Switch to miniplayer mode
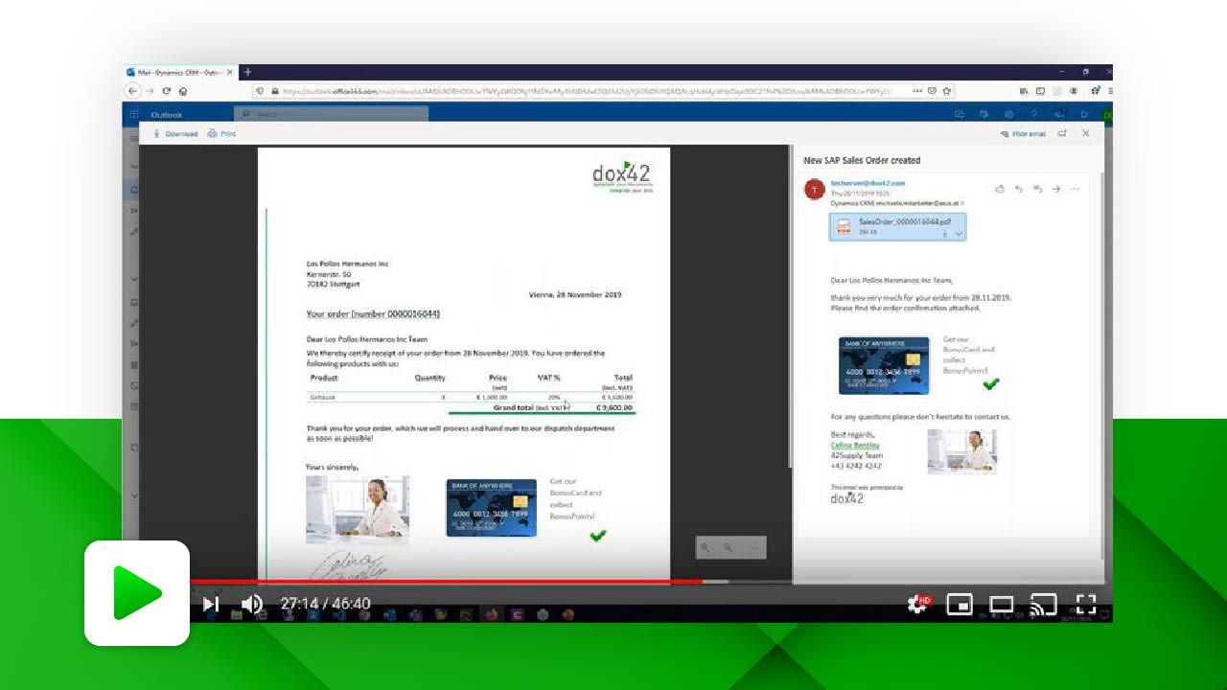This screenshot has width=1227, height=690. click(960, 604)
